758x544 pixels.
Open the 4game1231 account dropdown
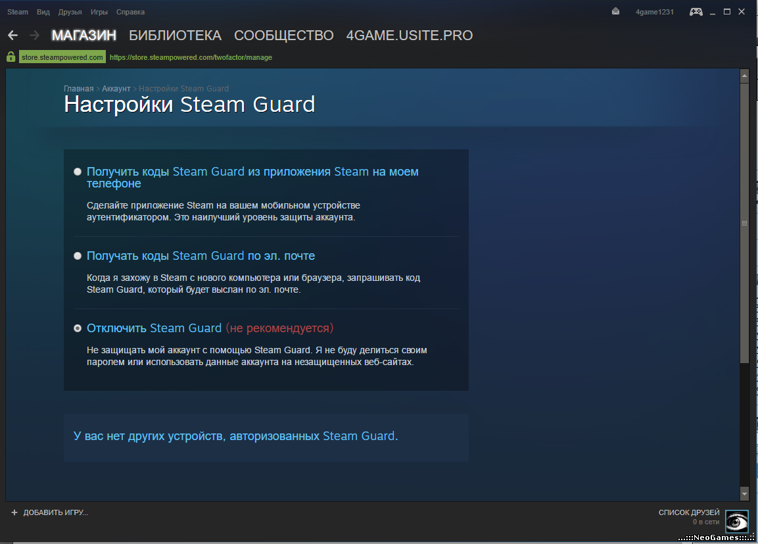(655, 12)
